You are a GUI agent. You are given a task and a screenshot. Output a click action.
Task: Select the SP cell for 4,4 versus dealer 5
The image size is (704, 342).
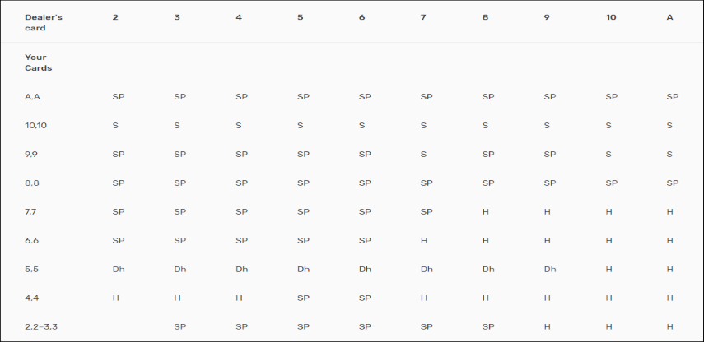[x=303, y=298]
